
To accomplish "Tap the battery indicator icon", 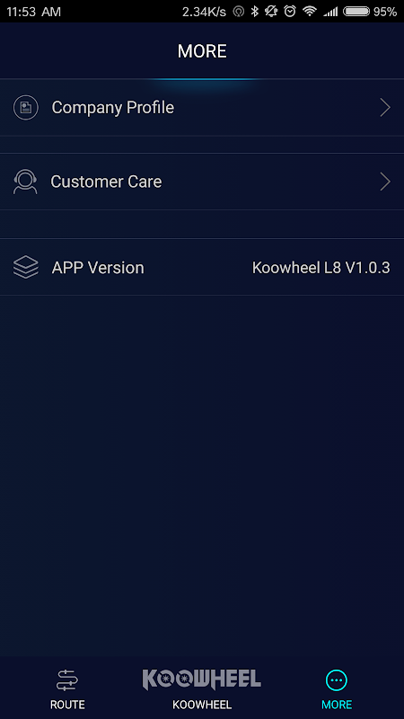I will click(356, 12).
